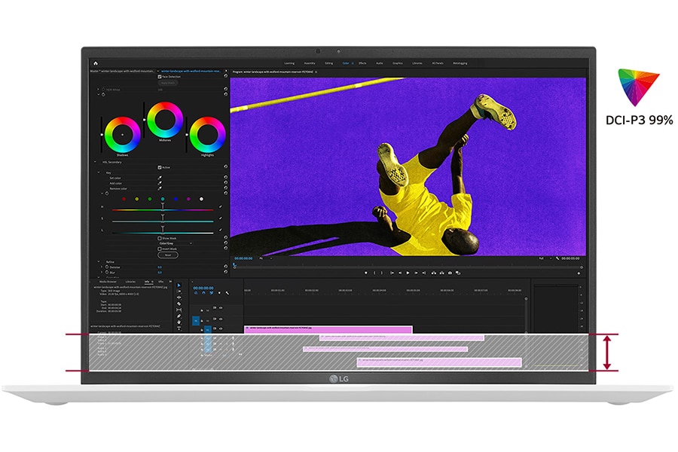This screenshot has width=678, height=452.
Task: Select the Pen tool in timeline tools
Action: [179, 316]
